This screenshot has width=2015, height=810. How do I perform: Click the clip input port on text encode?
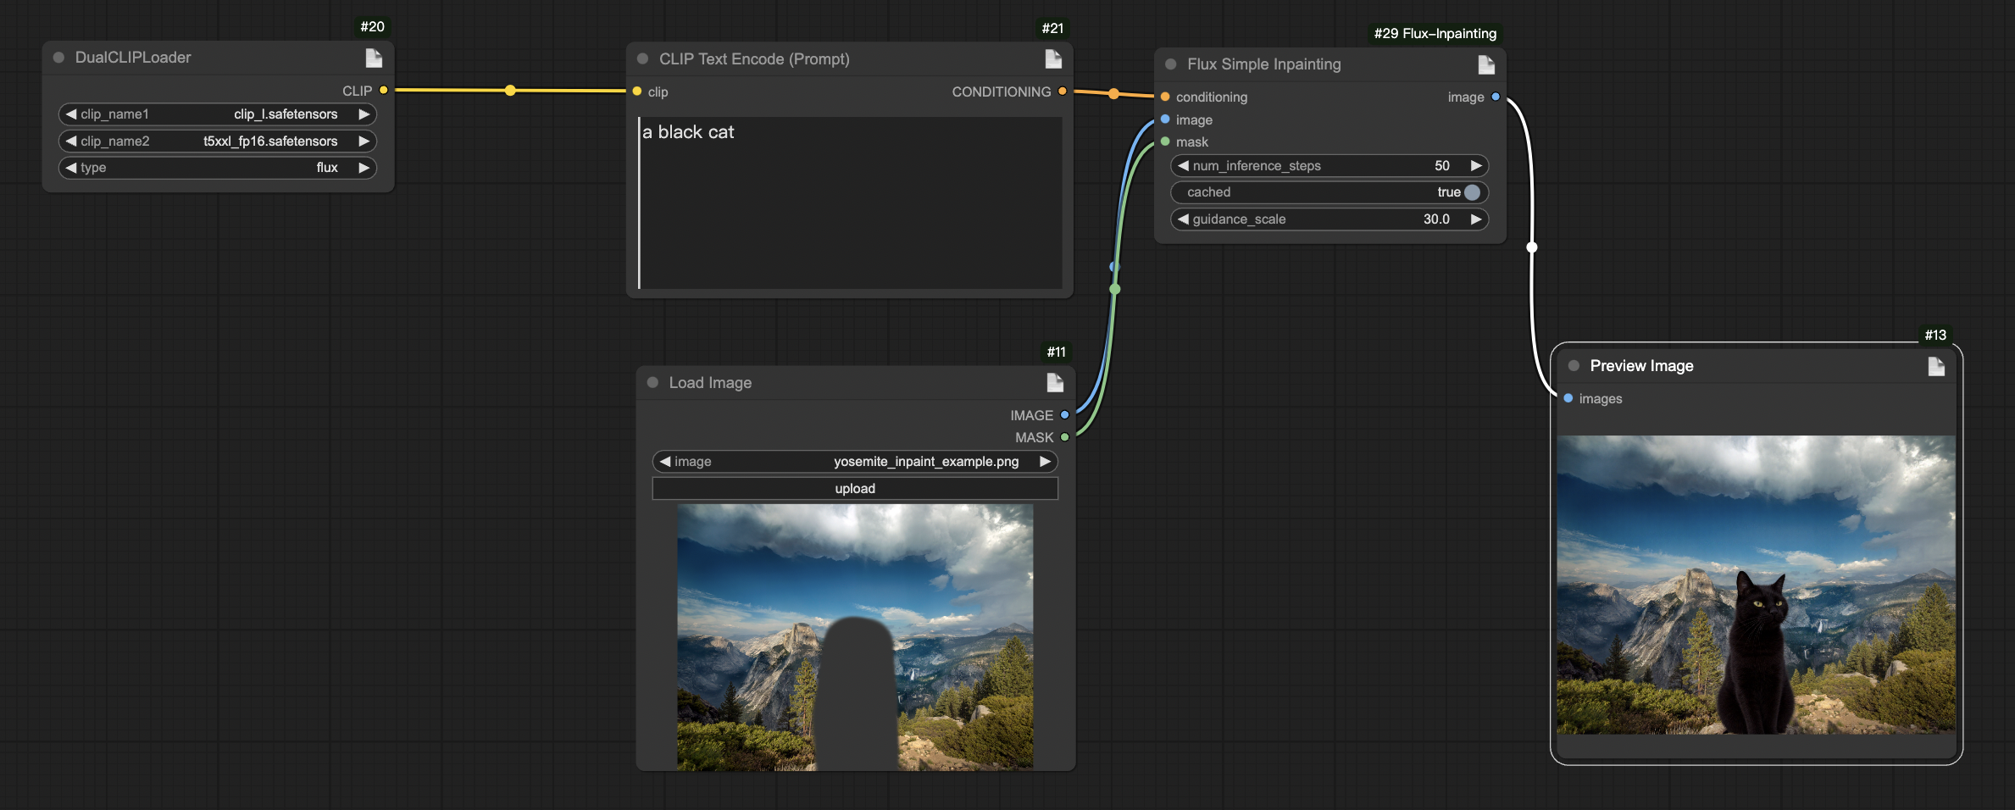click(x=637, y=92)
